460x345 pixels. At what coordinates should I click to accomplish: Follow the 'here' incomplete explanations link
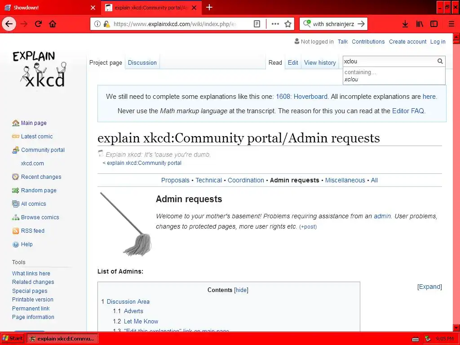click(x=429, y=97)
